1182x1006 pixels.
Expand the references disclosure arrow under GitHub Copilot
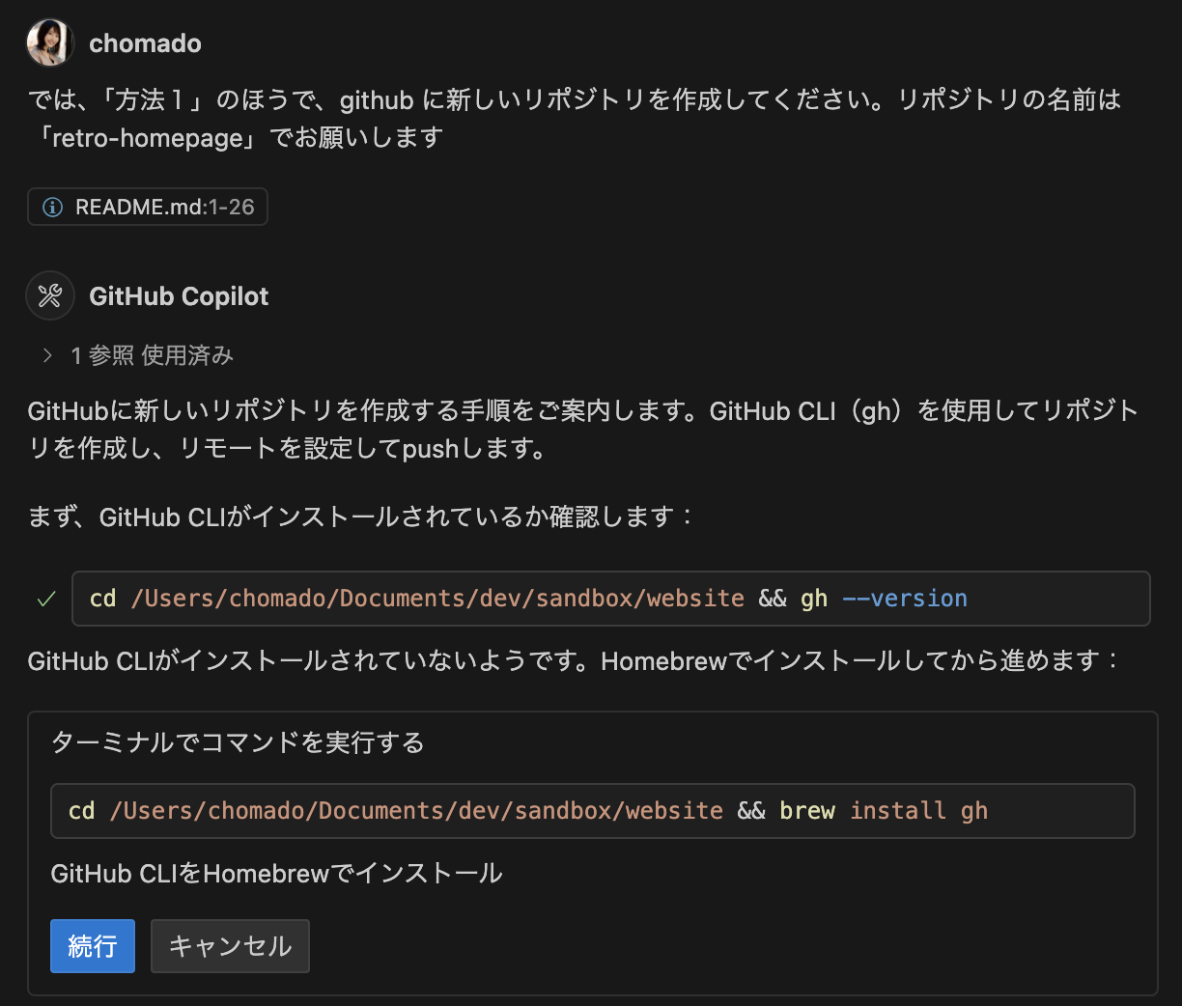pos(45,355)
